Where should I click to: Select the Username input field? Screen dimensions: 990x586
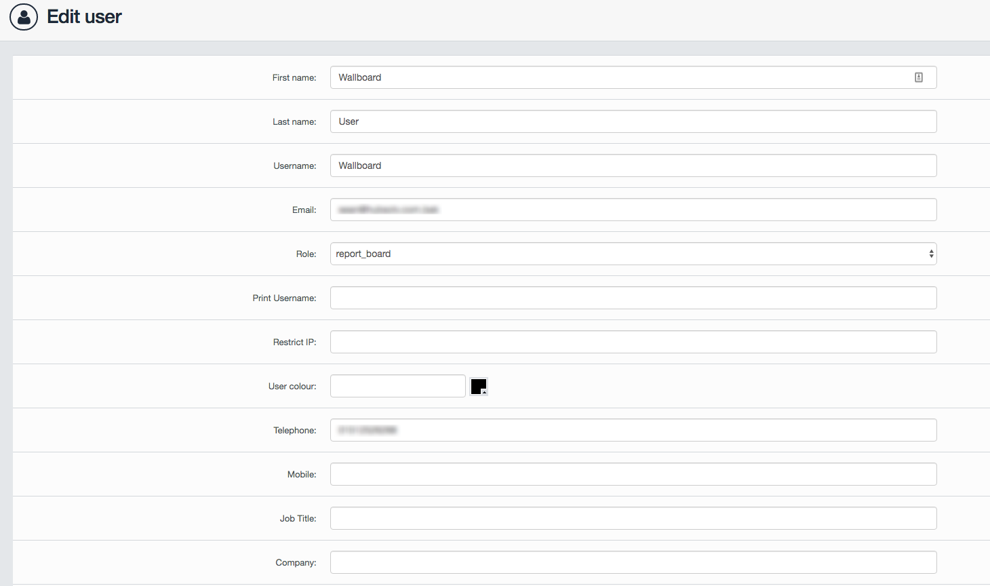click(x=633, y=165)
